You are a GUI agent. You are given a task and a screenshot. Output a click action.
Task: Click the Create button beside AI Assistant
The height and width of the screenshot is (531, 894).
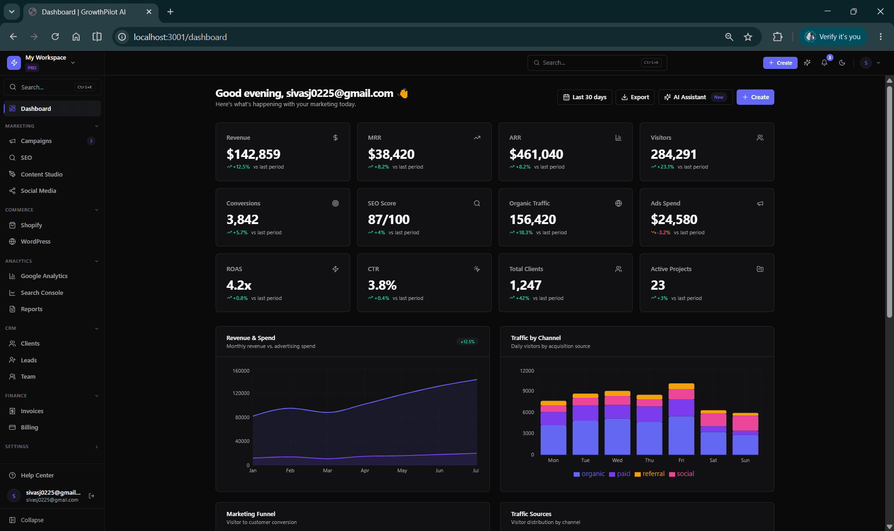[755, 97]
